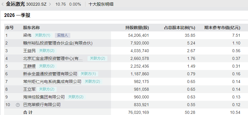Go to next stock with right chevron
The height and width of the screenshot is (115, 248).
(50, 4)
